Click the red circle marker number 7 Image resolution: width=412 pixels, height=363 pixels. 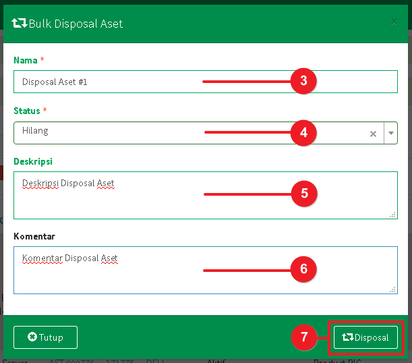point(303,337)
